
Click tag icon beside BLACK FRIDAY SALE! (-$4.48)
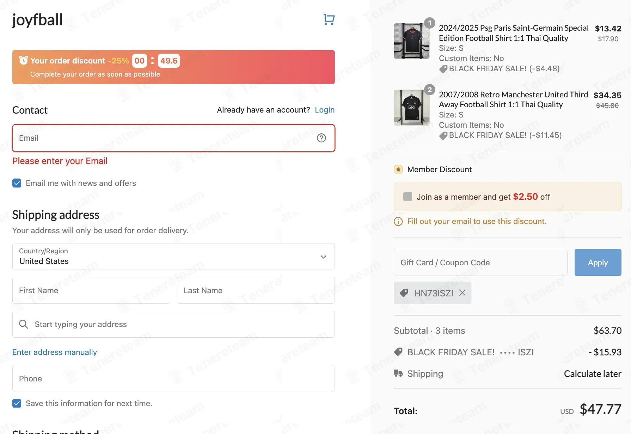[x=443, y=69]
